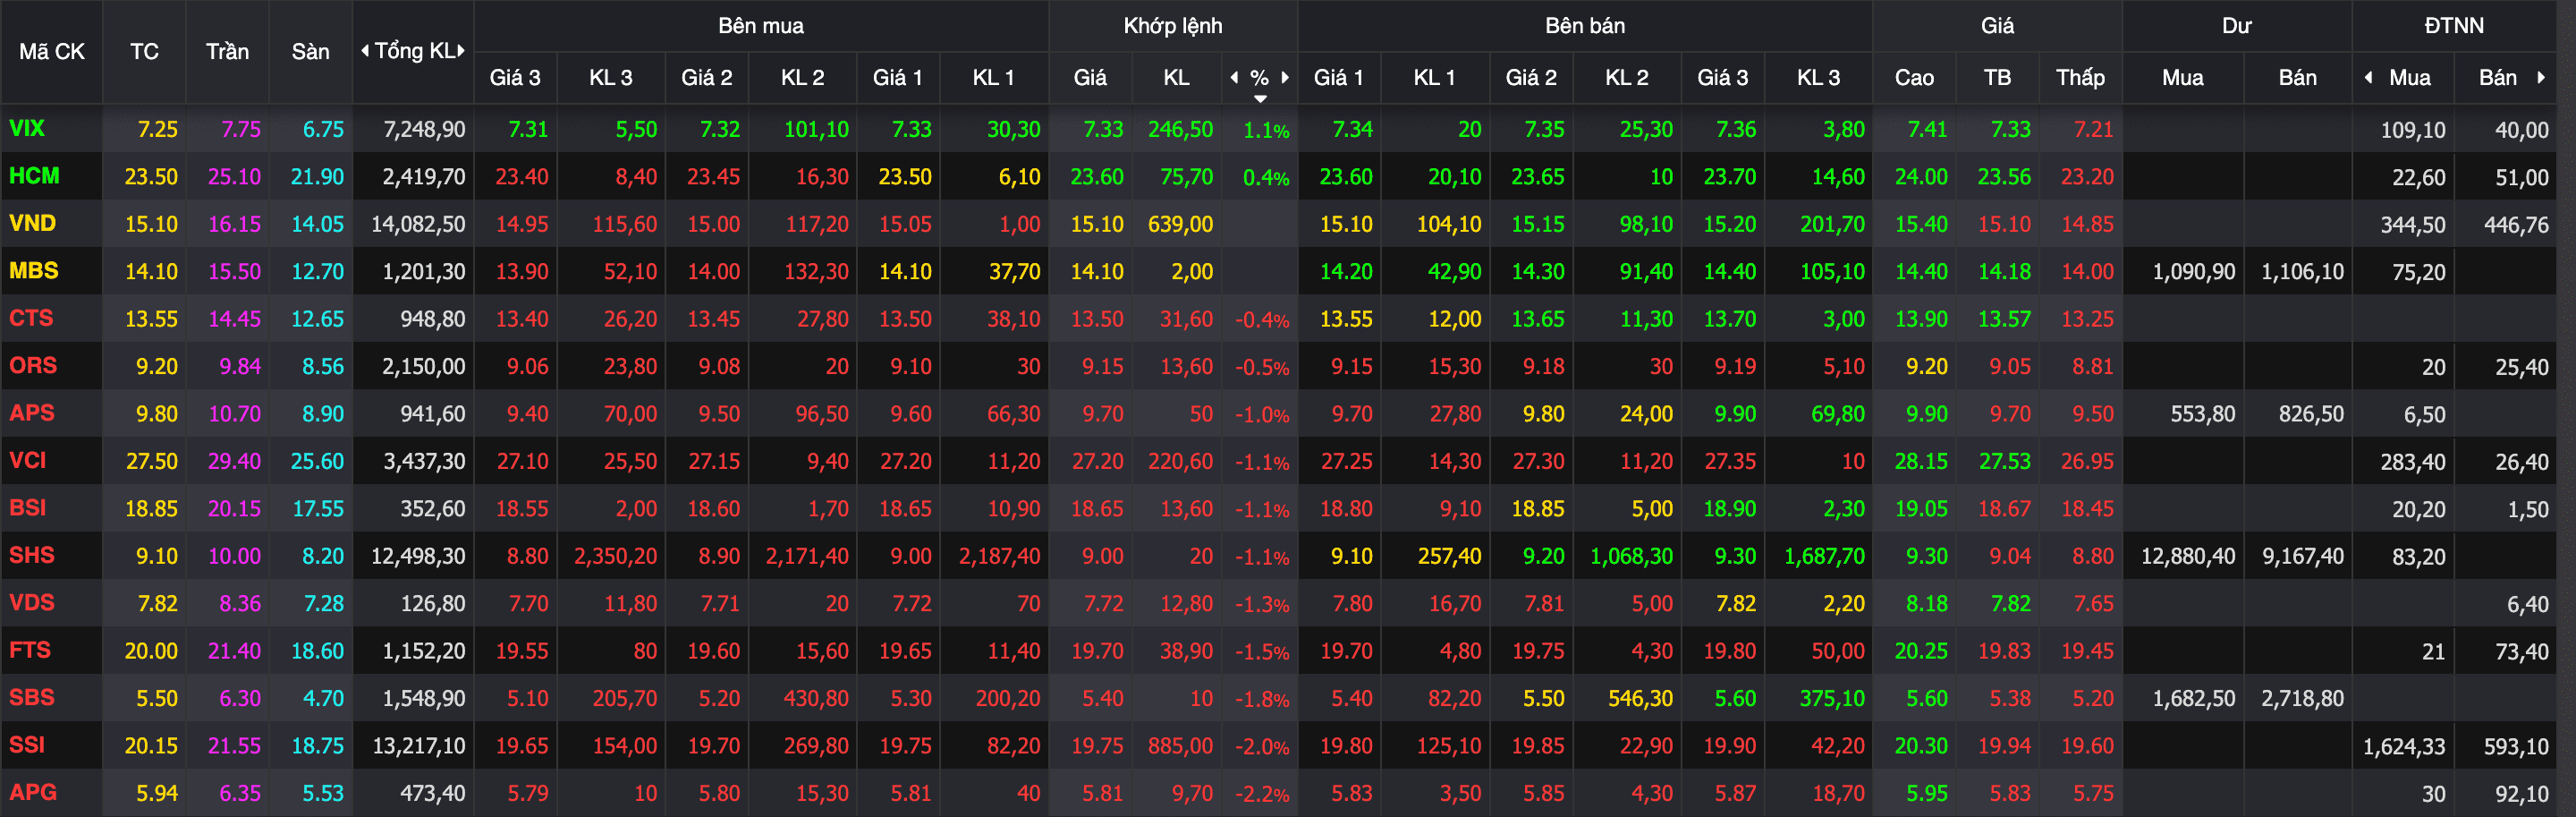Click HCM matched price 23.60
The image size is (2576, 817).
point(1097,177)
